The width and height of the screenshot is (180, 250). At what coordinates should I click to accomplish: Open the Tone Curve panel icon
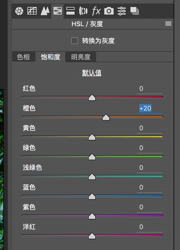(x=32, y=11)
